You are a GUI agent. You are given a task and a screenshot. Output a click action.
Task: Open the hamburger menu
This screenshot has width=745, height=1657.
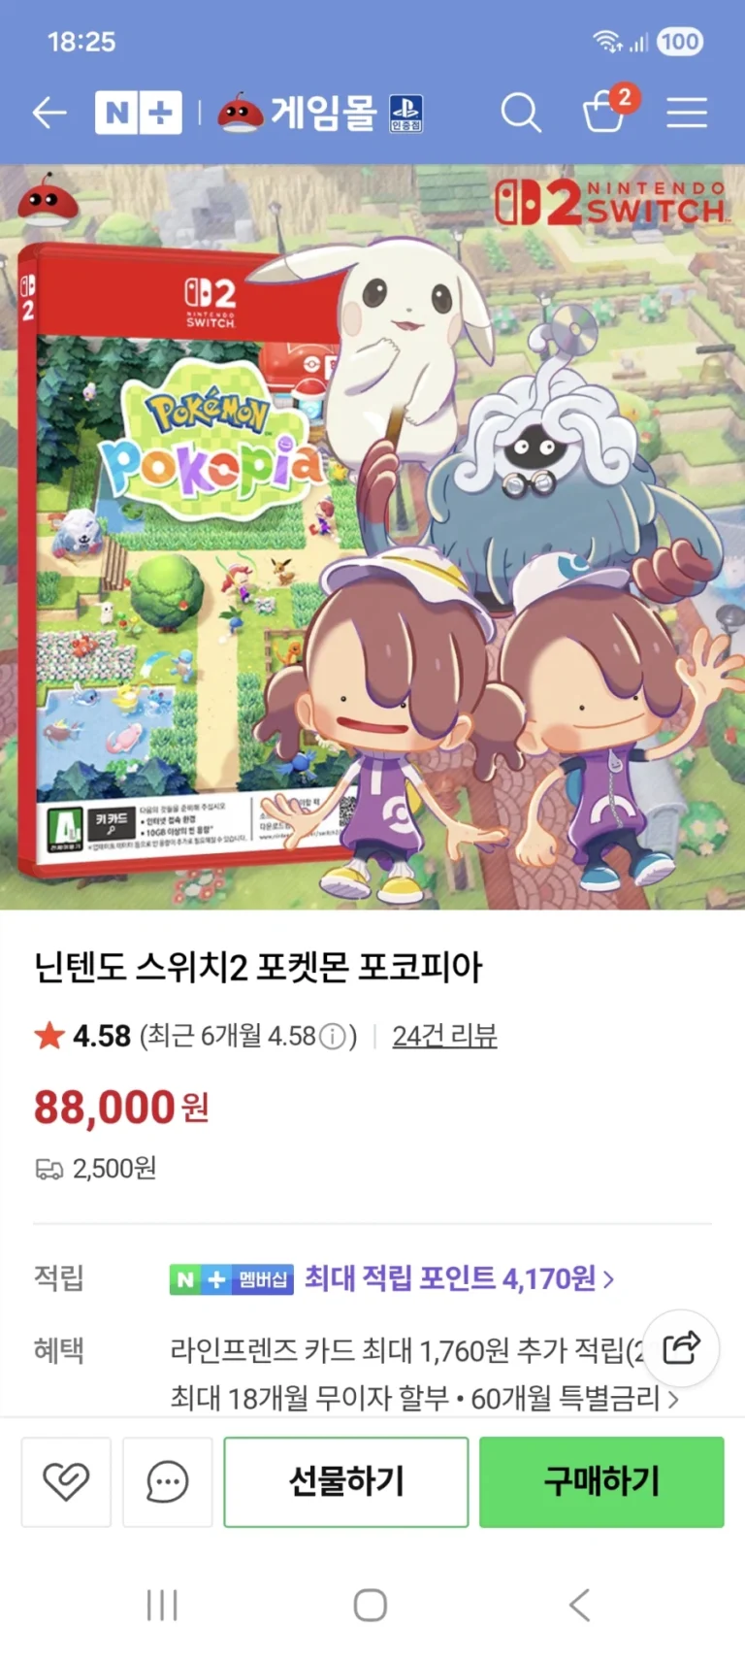click(x=687, y=113)
